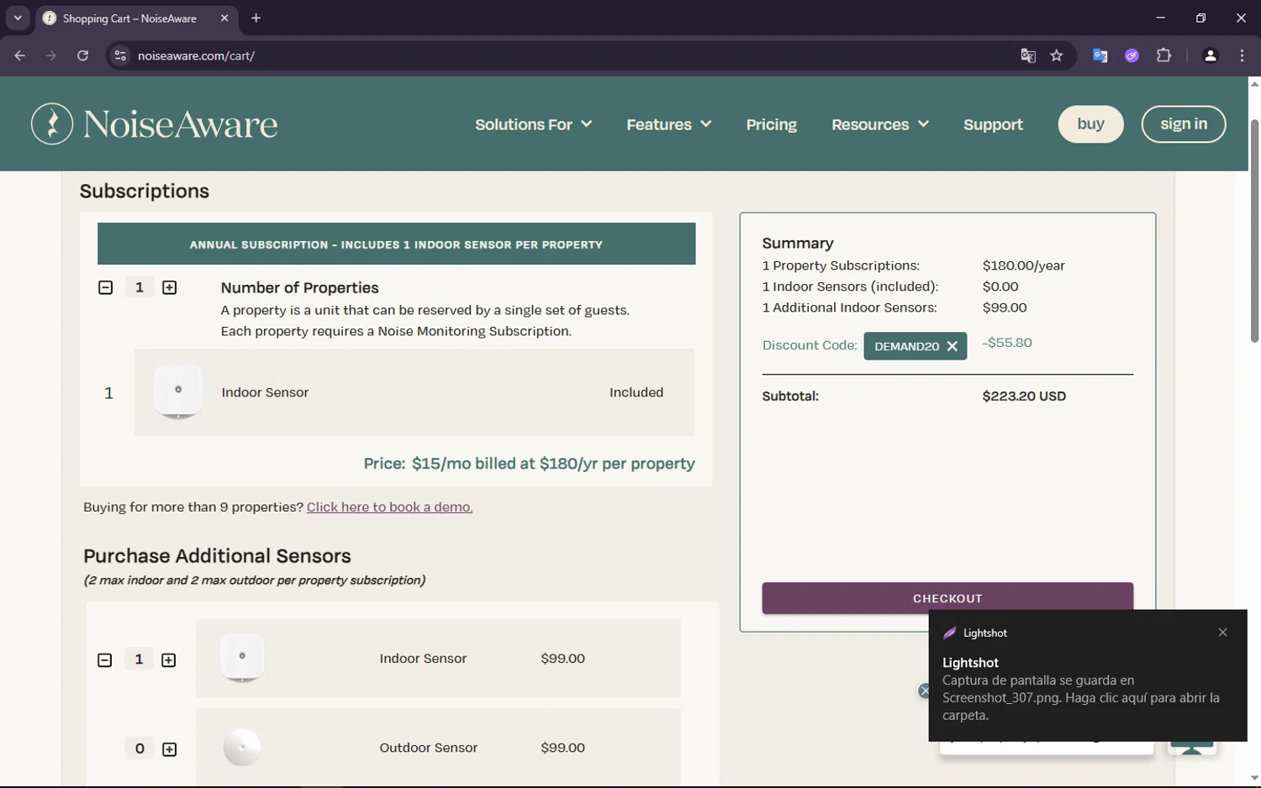Screen dimensions: 1261x788
Task: Open the Pricing page
Action: [x=771, y=124]
